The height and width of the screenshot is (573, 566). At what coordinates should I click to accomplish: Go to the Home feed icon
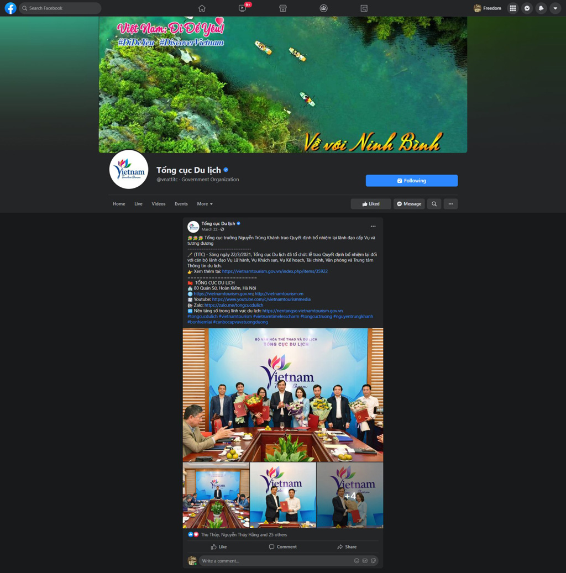[202, 8]
